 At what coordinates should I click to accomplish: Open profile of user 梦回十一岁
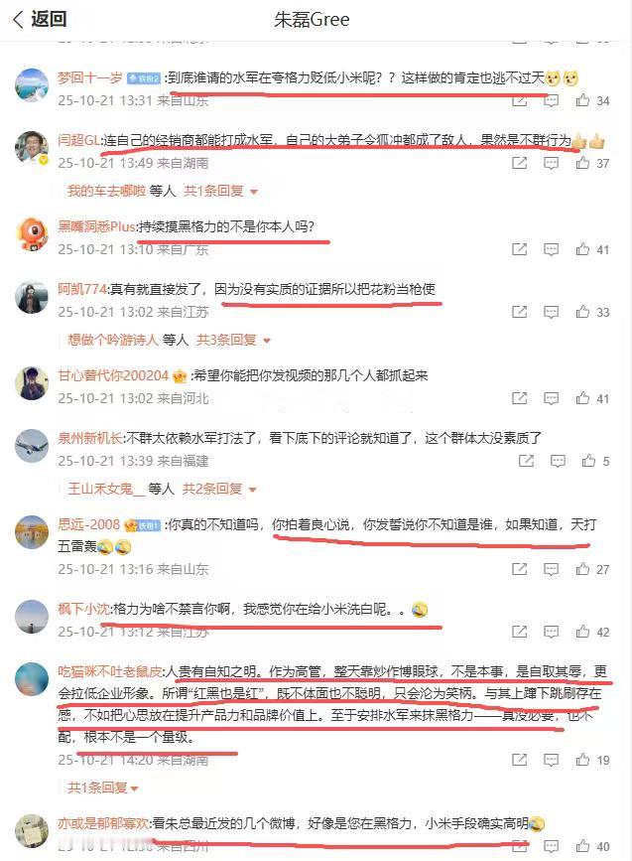(x=90, y=78)
